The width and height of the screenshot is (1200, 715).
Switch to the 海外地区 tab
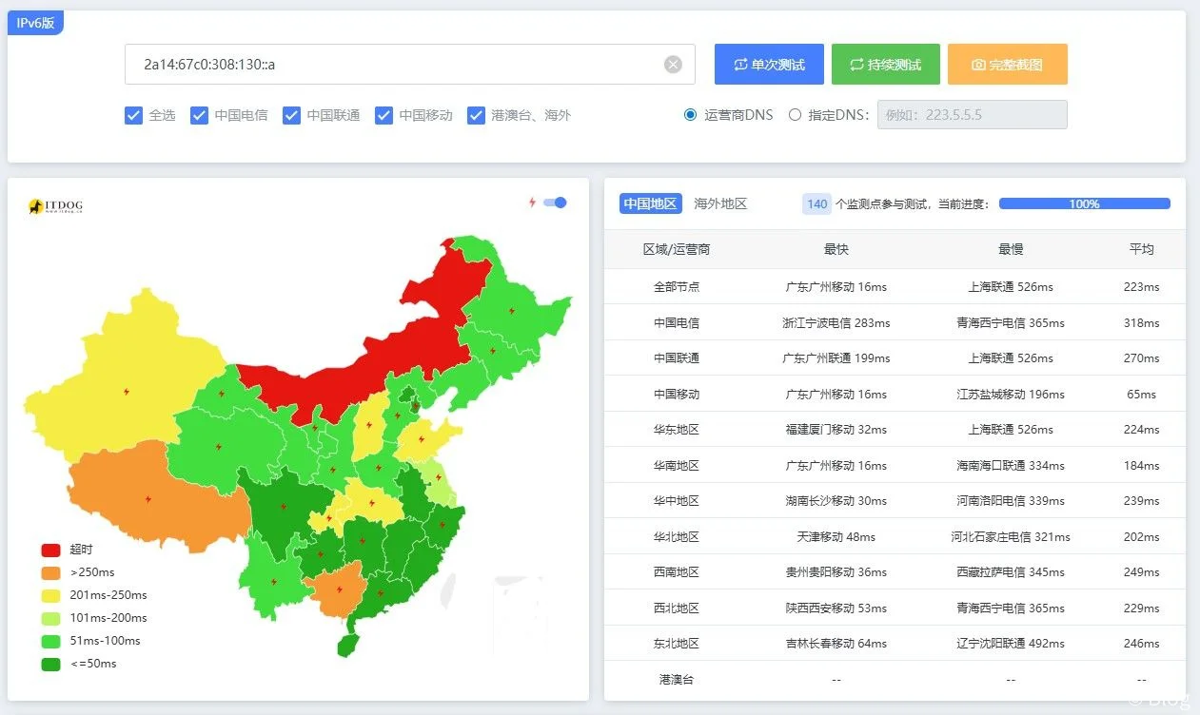[718, 203]
